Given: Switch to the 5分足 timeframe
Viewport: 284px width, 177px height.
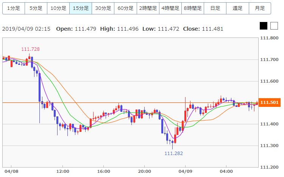Looking at the screenshot, I should 36,8.
